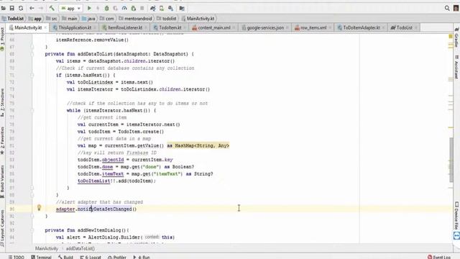460x259 pixels.
Task: Switch to TodoList gradle editor tab
Action: [404, 27]
